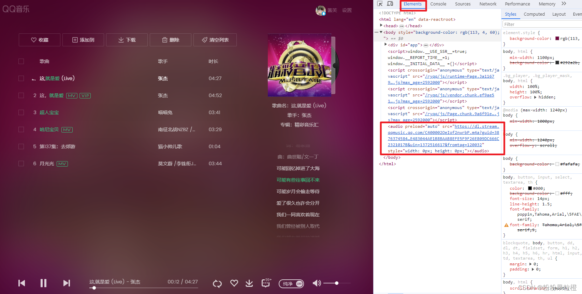Focus the styles Filter input field

(x=542, y=24)
